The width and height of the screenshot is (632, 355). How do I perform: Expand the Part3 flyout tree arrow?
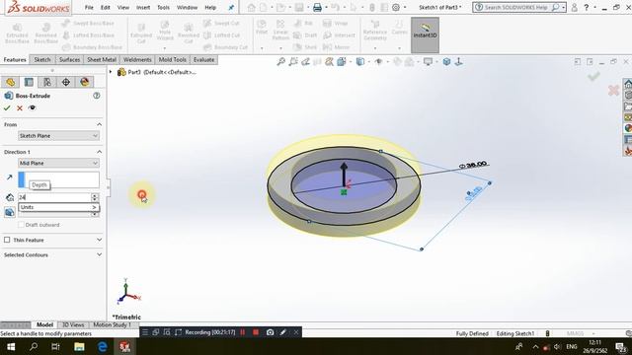tap(111, 72)
